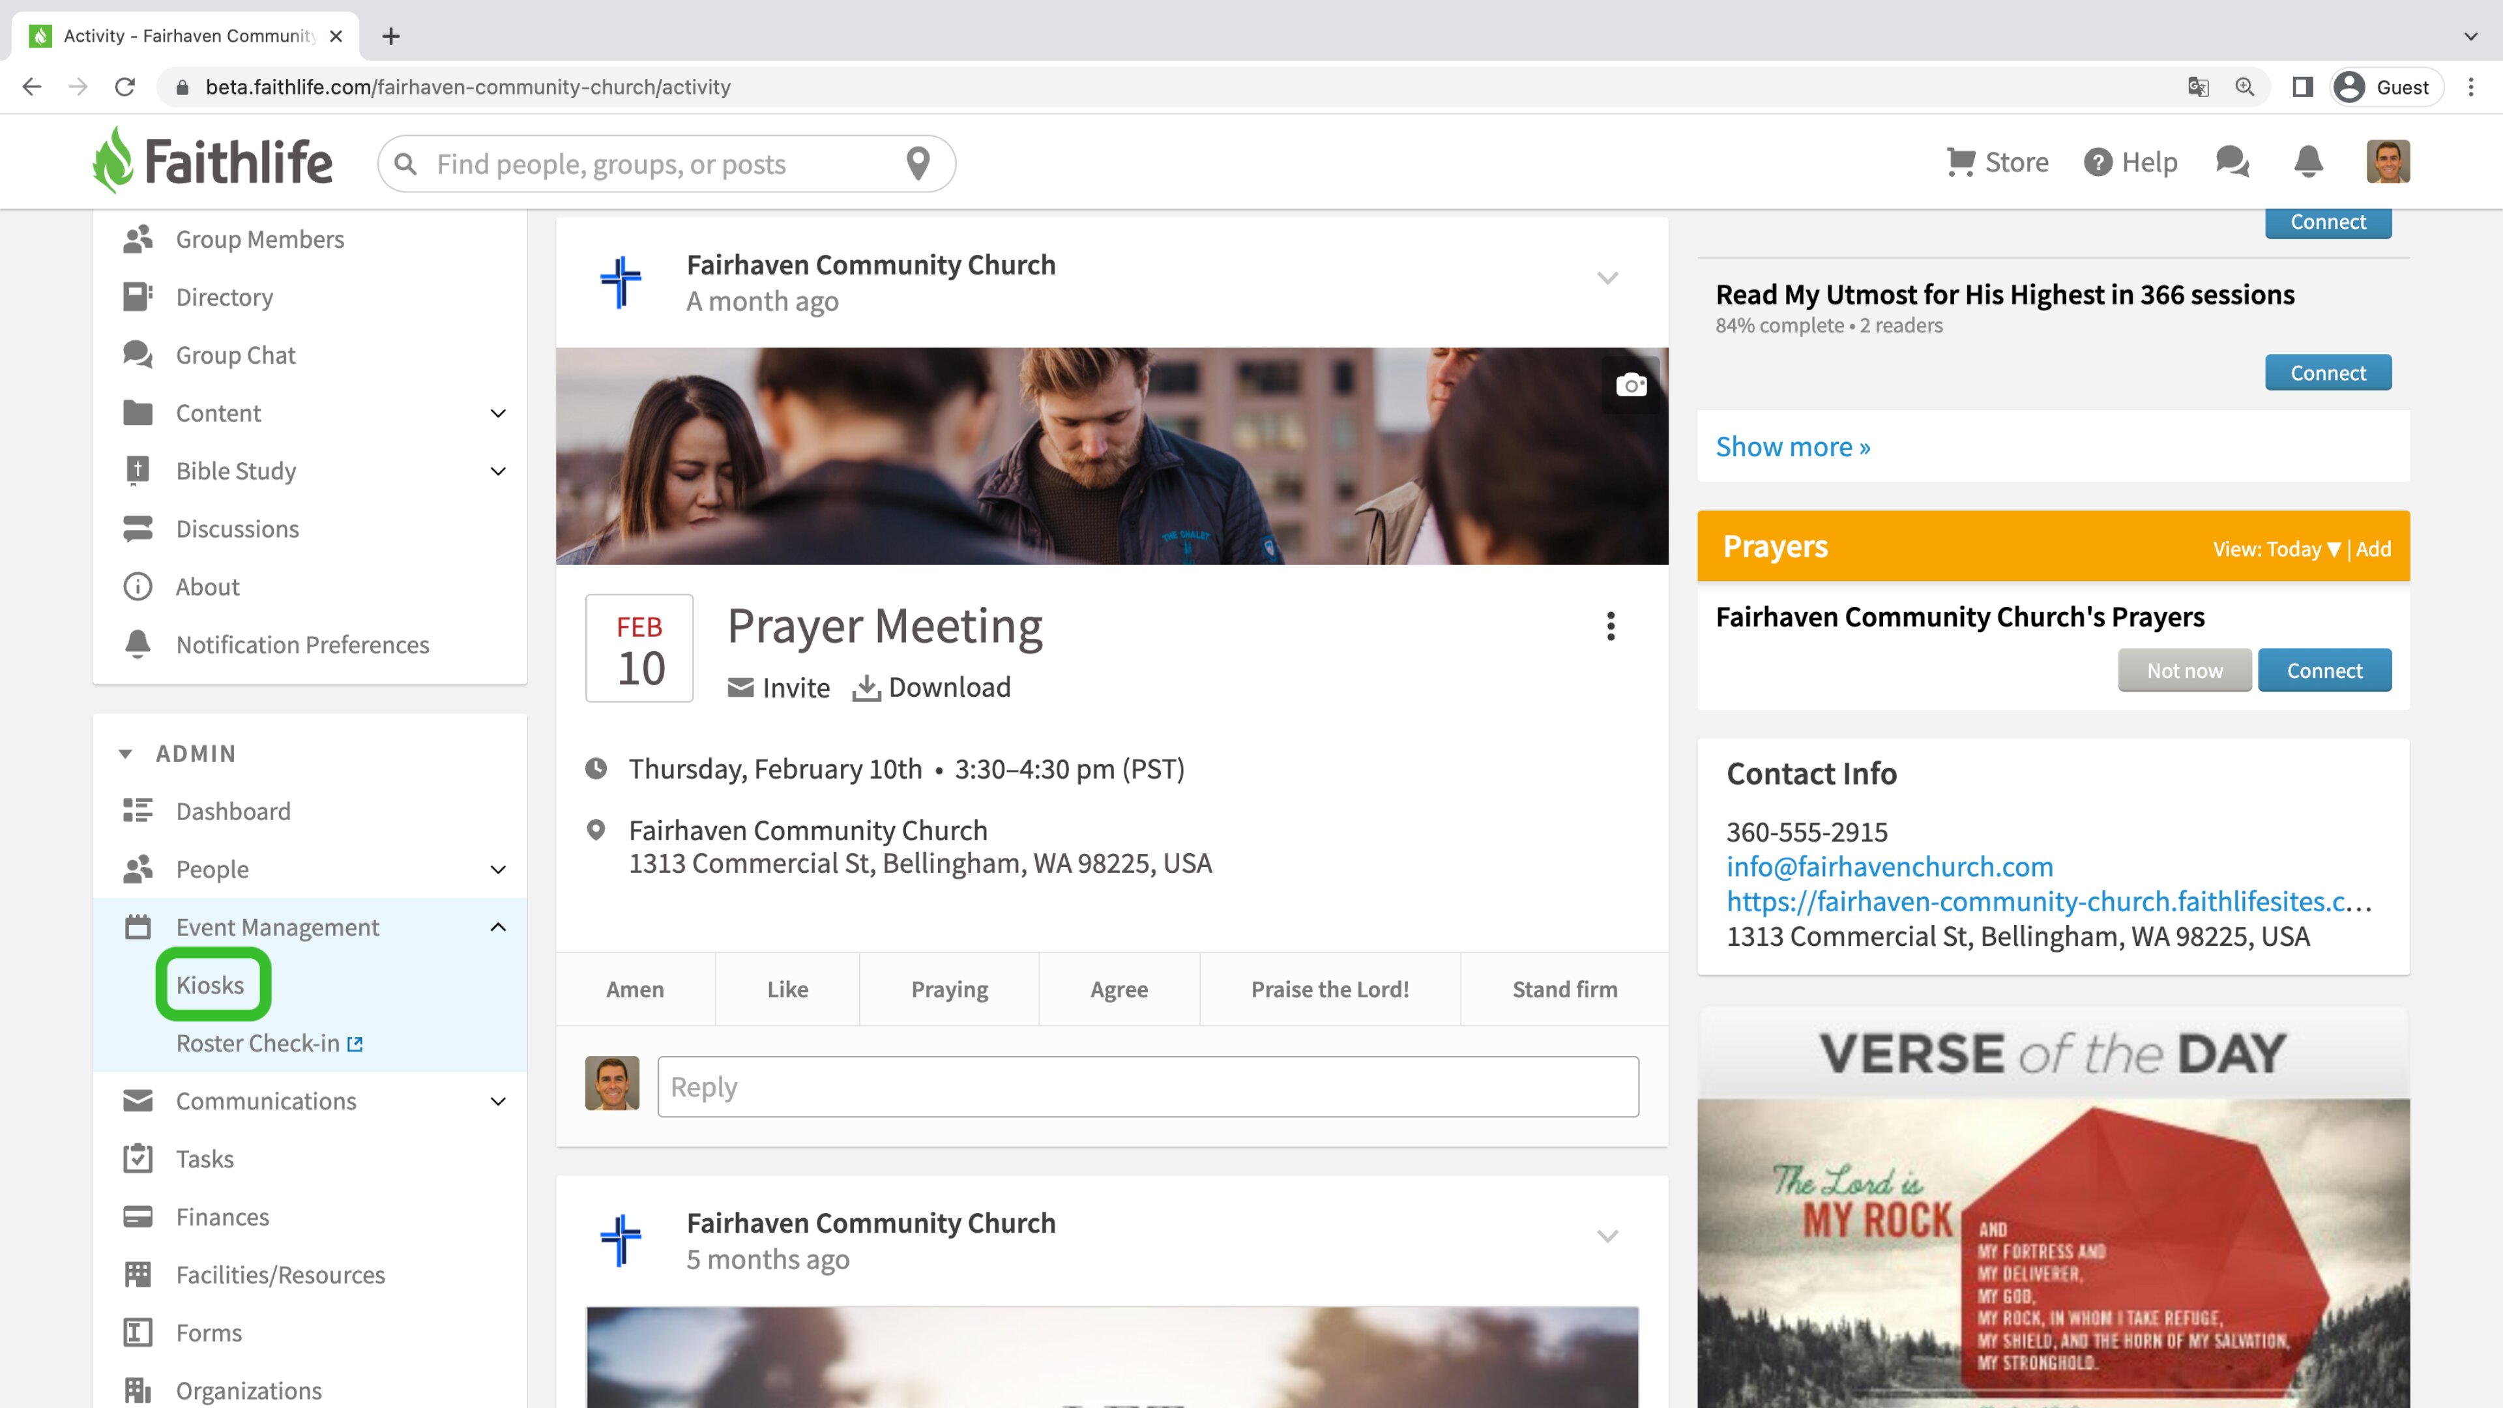Collapse the ADMIN section triangle
The image size is (2503, 1408).
pos(124,754)
